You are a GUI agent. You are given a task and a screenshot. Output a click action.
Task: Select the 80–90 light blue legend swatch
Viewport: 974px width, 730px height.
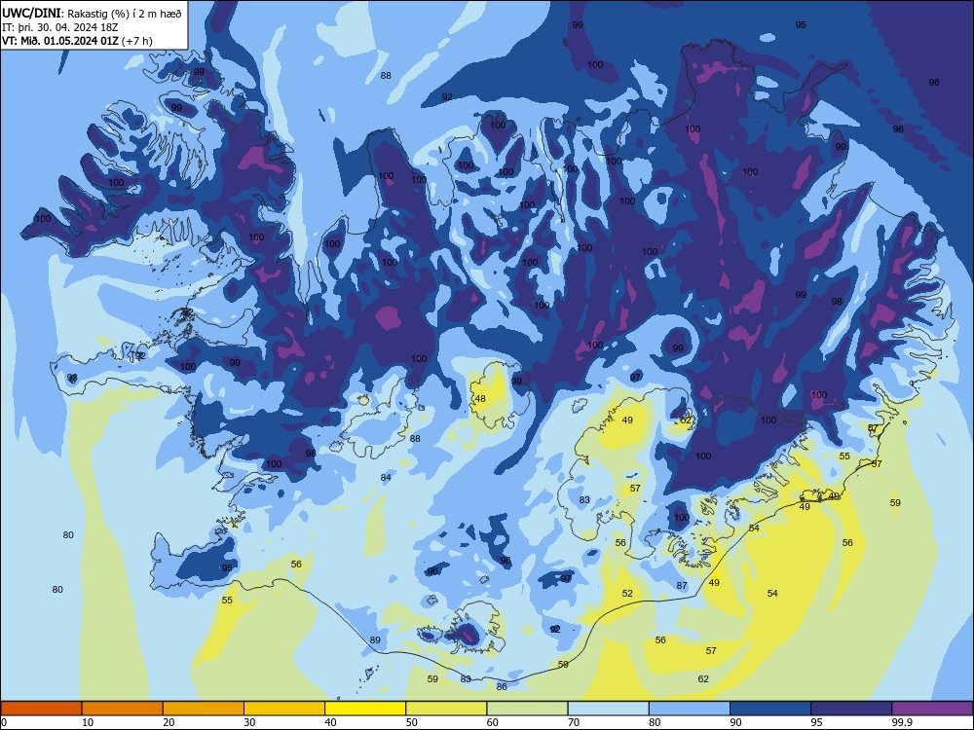690,709
